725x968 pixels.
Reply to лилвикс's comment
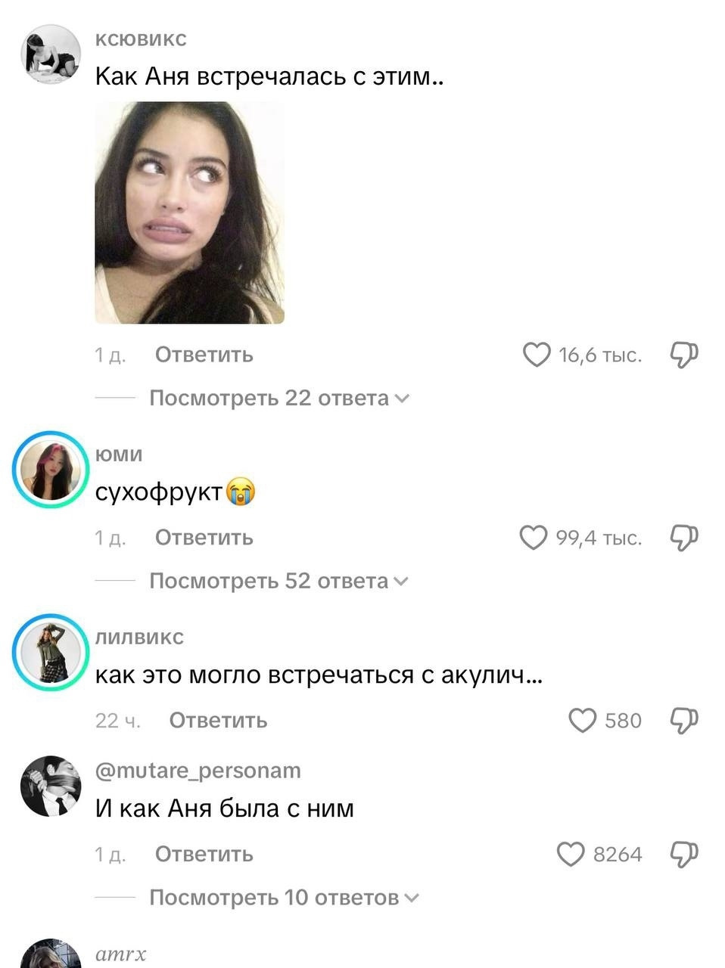(x=218, y=721)
